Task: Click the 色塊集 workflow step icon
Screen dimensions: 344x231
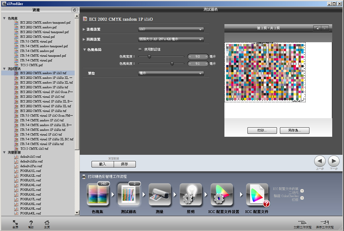Action: (x=98, y=195)
